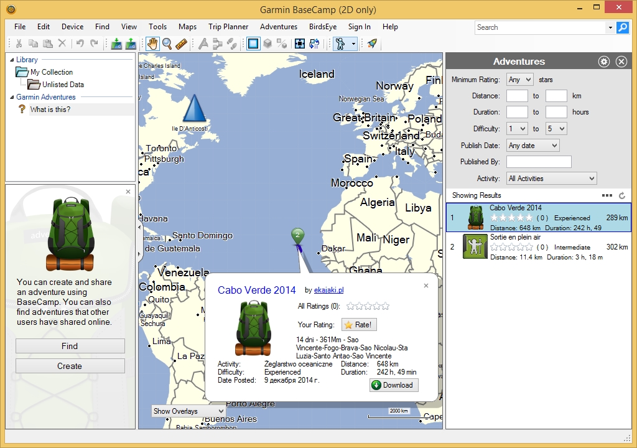Toggle the split 2D/3D view icon
This screenshot has height=448, width=637.
point(282,44)
